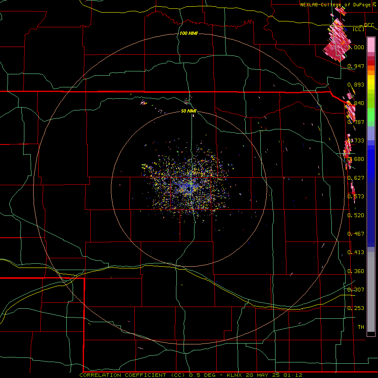The width and height of the screenshot is (378, 378).
Task: Click the 0.253 scale value
Action: (x=356, y=308)
